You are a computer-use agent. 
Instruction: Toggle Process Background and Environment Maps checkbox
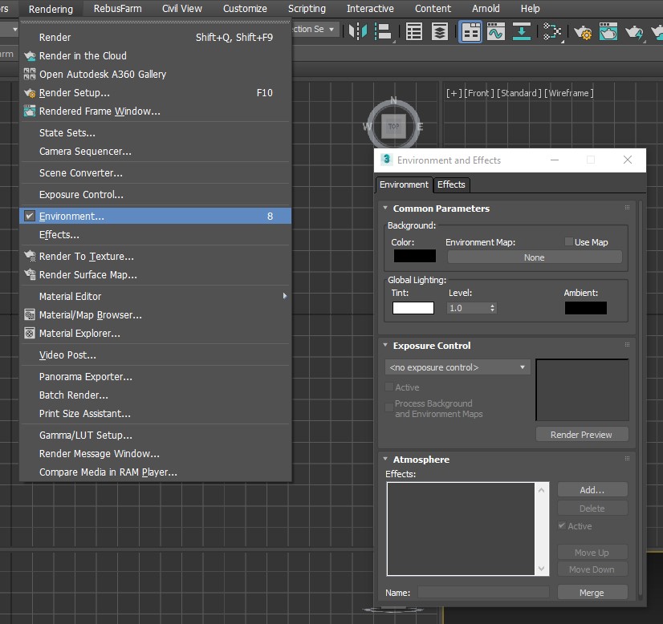click(x=389, y=407)
